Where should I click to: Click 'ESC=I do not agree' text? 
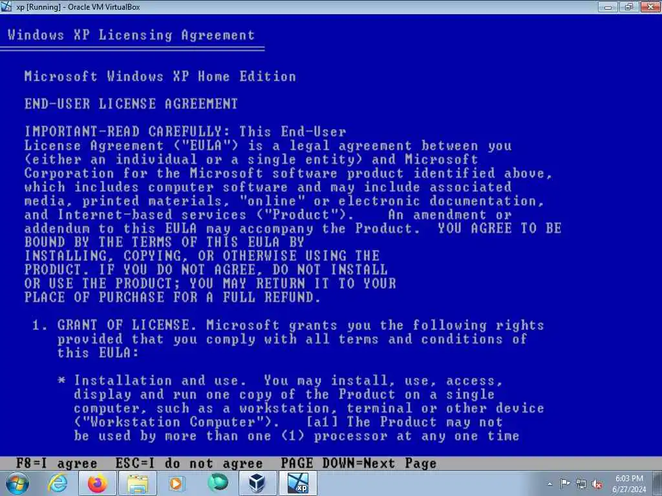coord(189,463)
